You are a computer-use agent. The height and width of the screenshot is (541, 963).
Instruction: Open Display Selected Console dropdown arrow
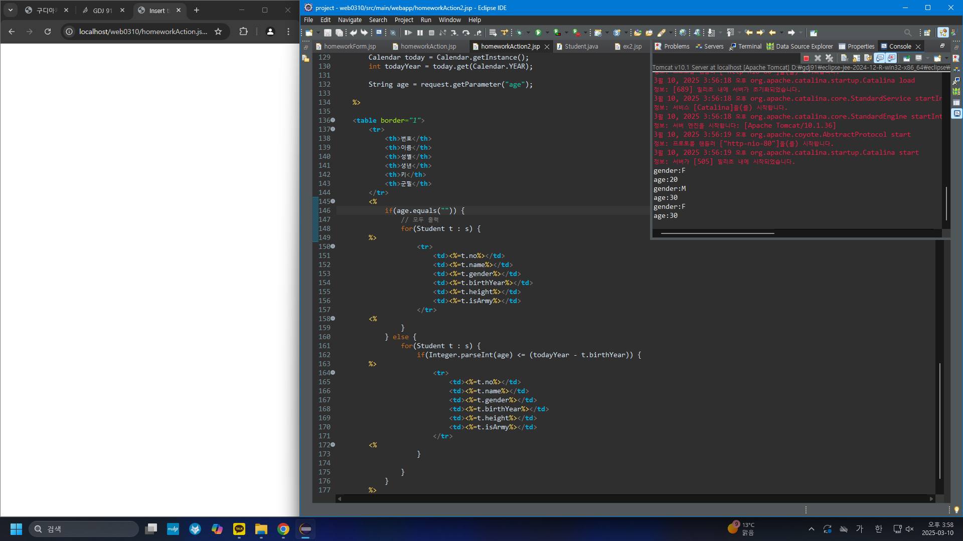[927, 58]
